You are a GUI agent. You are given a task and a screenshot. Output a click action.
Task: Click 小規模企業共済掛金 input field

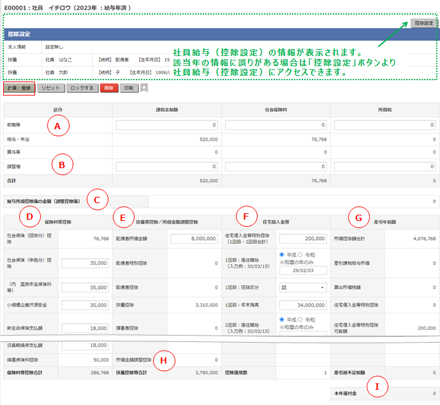coord(84,305)
